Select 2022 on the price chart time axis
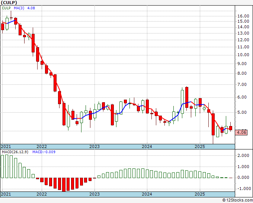Viewport: 253px width, 203px height. (42, 146)
